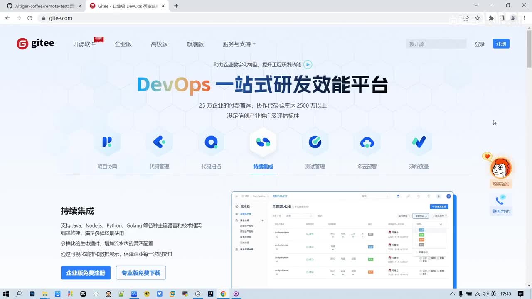The height and width of the screenshot is (299, 532).
Task: Click the 测试管理 label
Action: [x=315, y=167]
